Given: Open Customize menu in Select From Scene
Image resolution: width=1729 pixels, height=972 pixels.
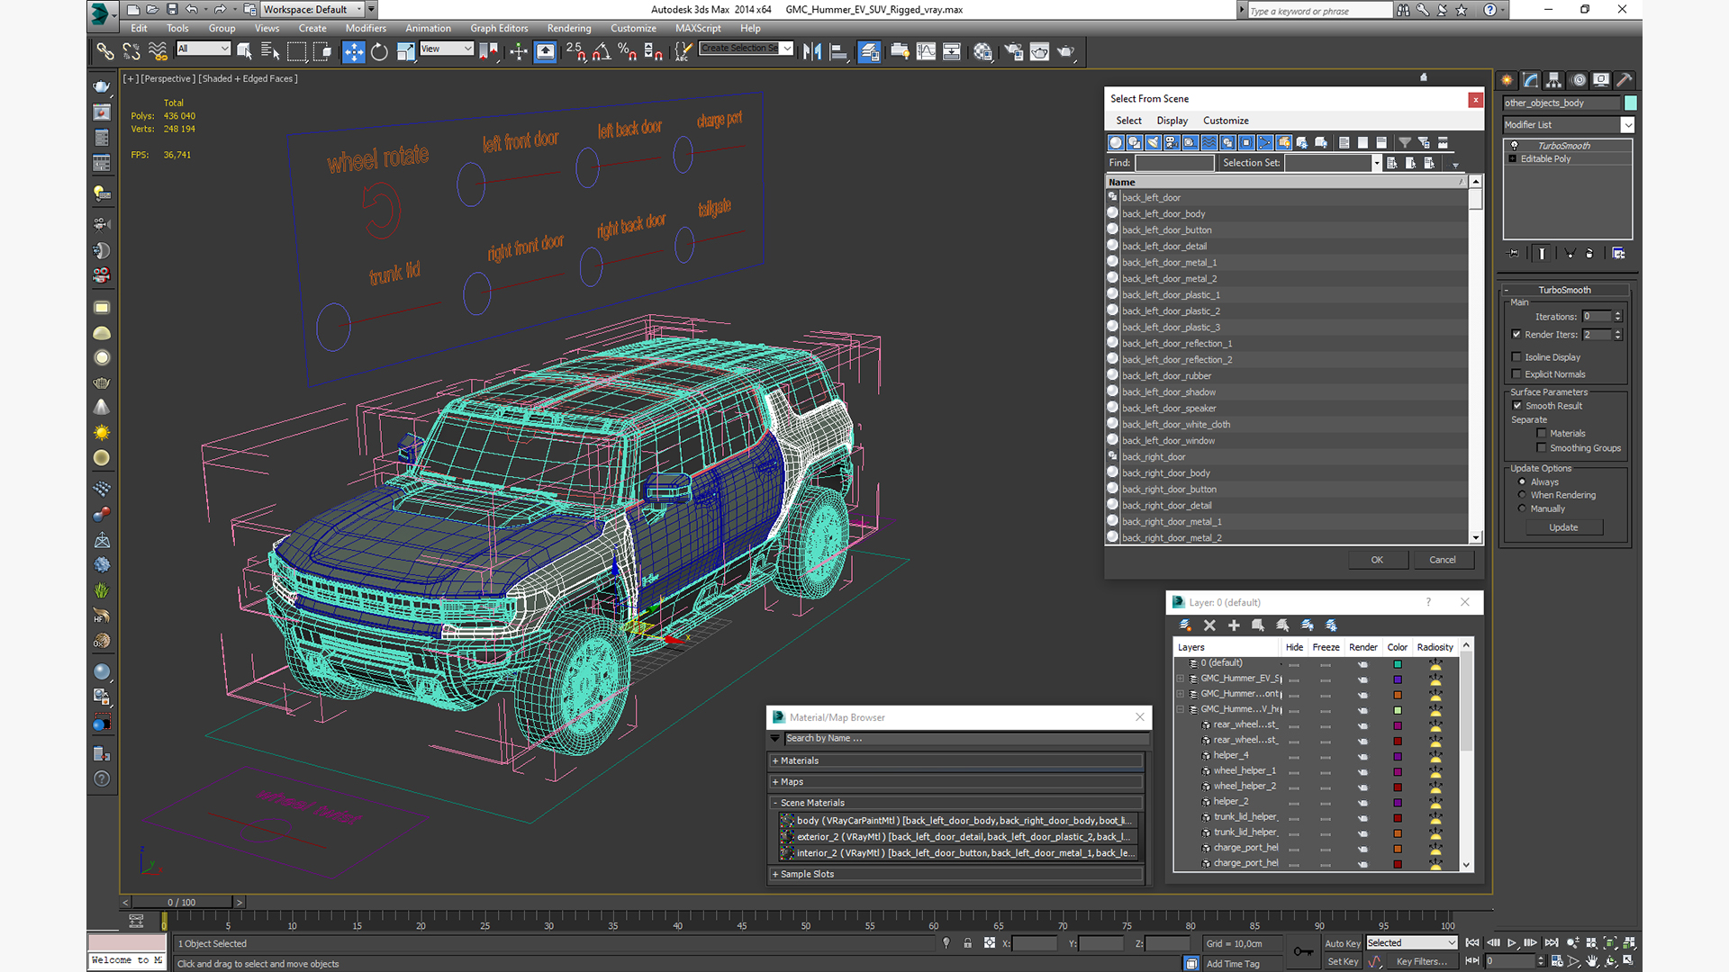Looking at the screenshot, I should click(1226, 121).
